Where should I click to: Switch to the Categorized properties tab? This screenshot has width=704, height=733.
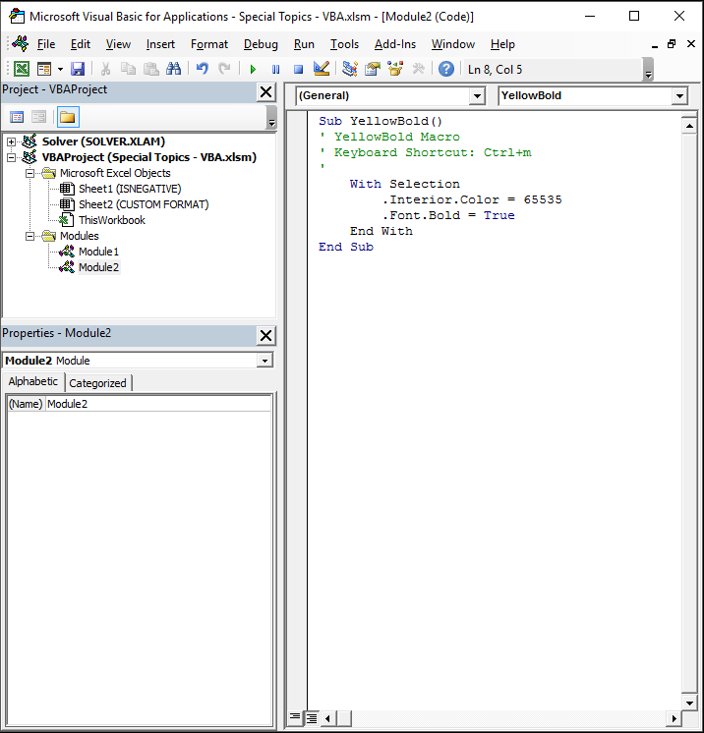(97, 383)
